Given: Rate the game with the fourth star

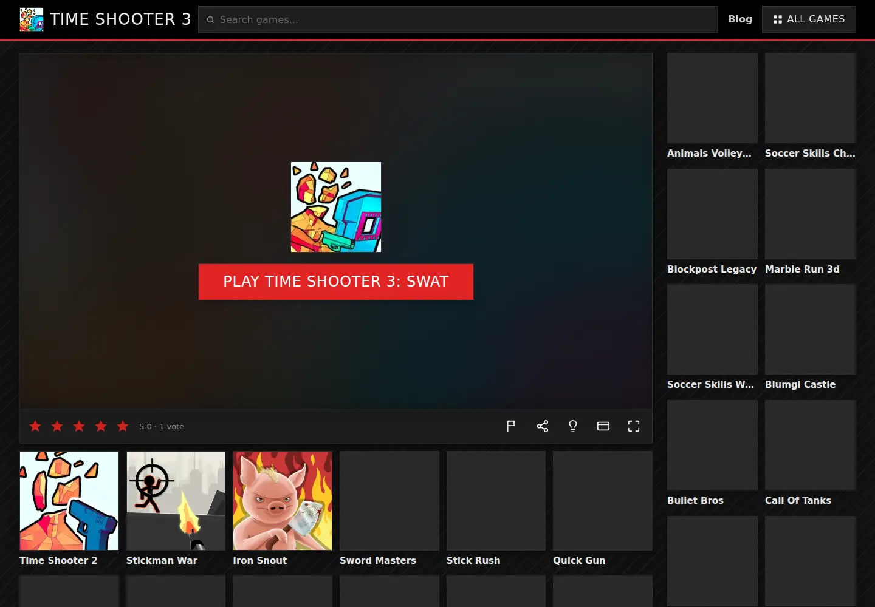Looking at the screenshot, I should point(101,426).
